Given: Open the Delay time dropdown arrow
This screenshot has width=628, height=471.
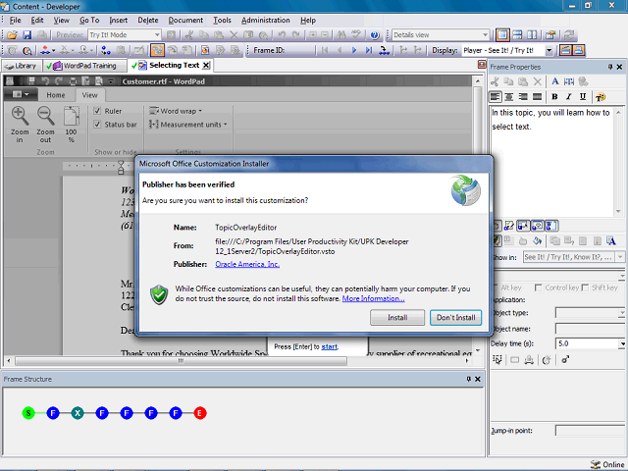Looking at the screenshot, I should tap(622, 343).
